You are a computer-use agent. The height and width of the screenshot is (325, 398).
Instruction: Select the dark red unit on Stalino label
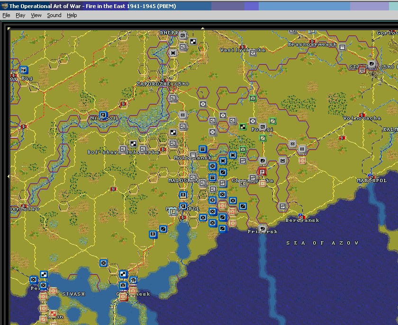pos(362,70)
